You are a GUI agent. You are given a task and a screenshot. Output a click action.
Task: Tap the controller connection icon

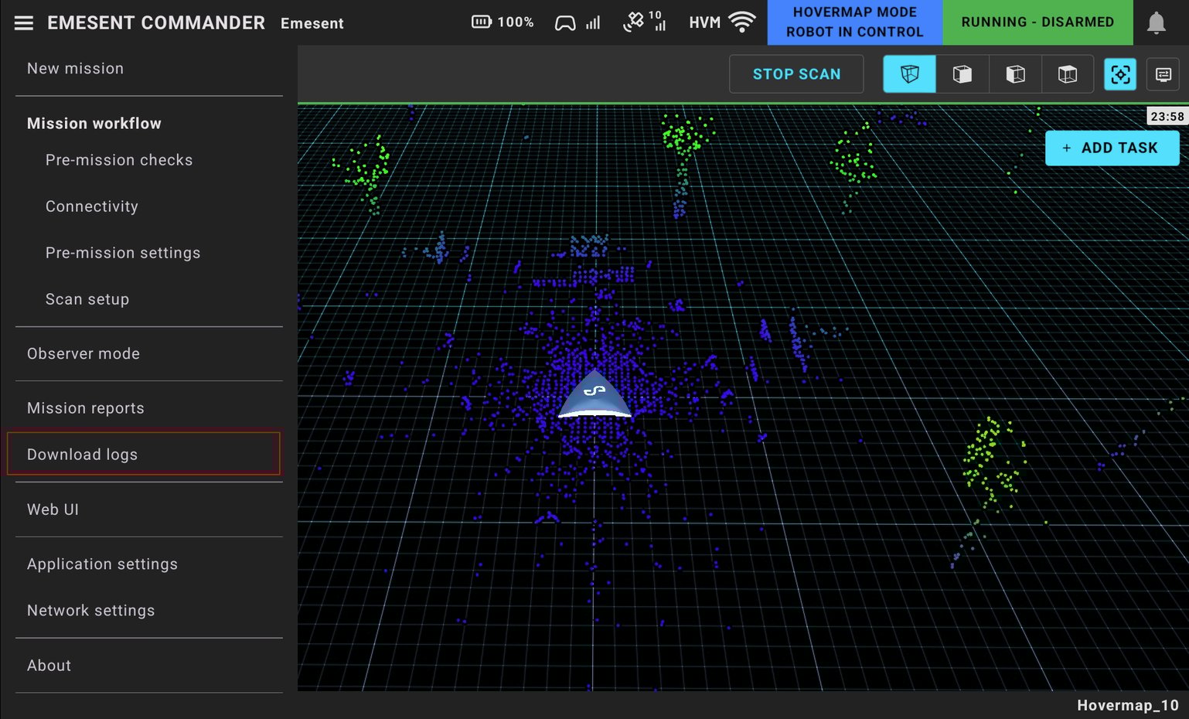tap(565, 23)
